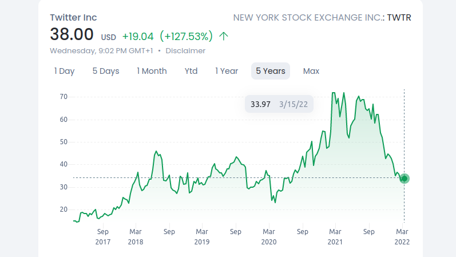Click the Mar 2020 x-axis label
456x257 pixels.
[269, 236]
